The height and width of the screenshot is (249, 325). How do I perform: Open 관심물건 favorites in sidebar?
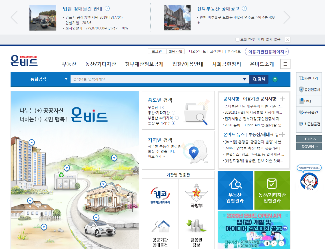click(x=309, y=113)
